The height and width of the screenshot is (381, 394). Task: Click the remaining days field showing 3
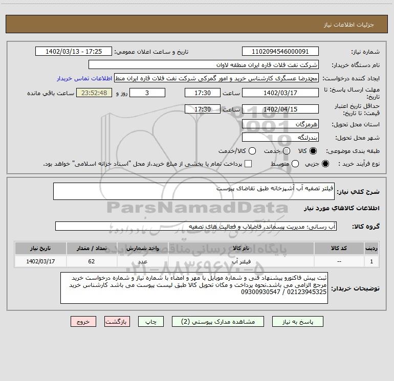click(147, 93)
